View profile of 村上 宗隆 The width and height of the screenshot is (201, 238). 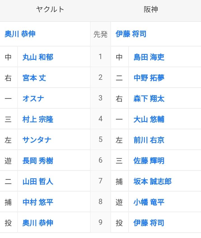tap(38, 119)
